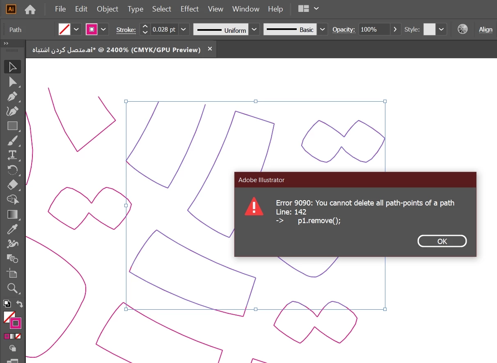This screenshot has height=363, width=497.
Task: Open the Edit menu
Action: point(81,9)
